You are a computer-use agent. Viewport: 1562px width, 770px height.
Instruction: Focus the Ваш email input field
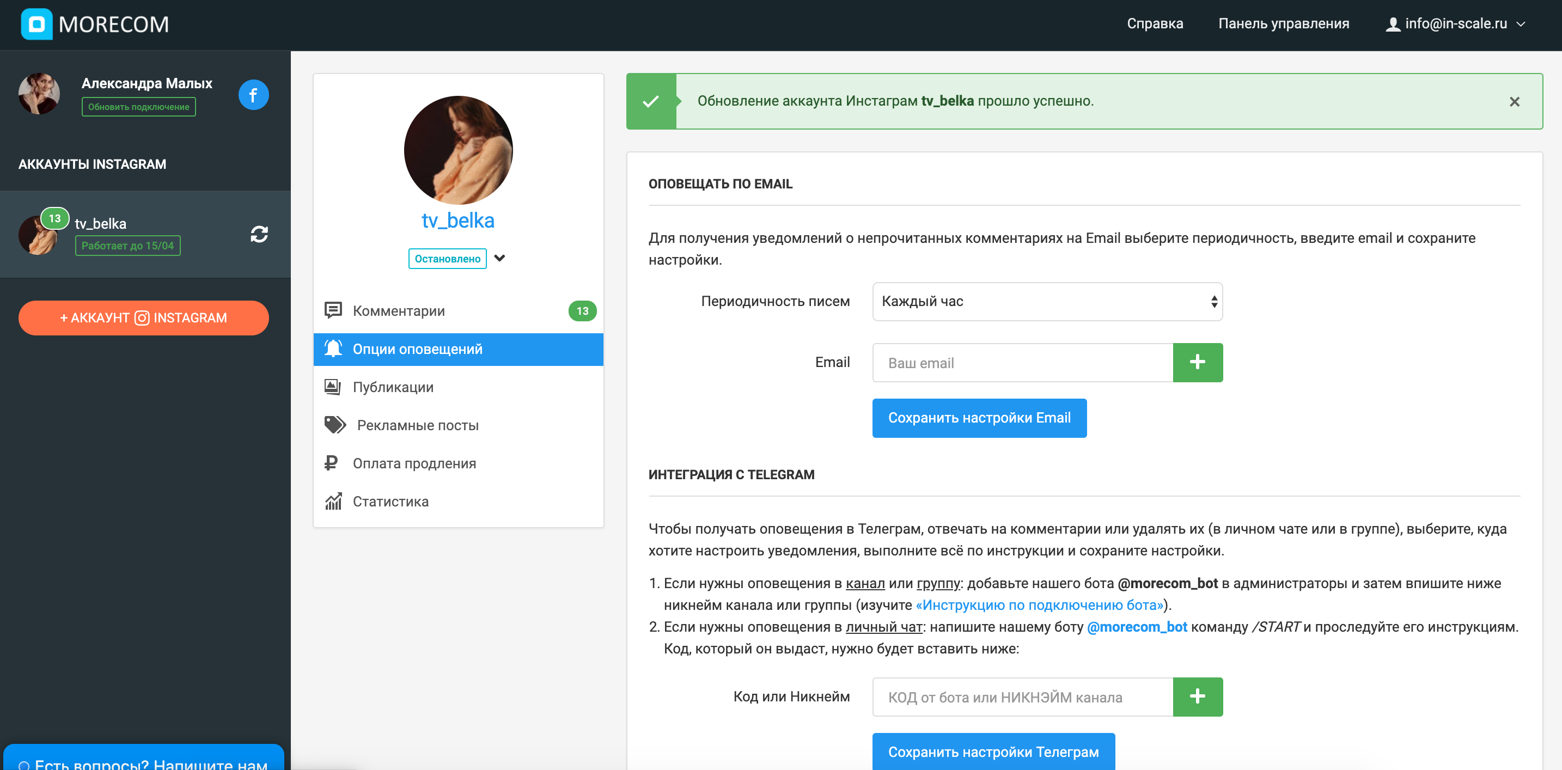[1022, 363]
